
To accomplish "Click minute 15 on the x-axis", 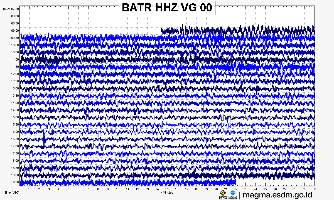I will pyautogui.click(x=167, y=189).
